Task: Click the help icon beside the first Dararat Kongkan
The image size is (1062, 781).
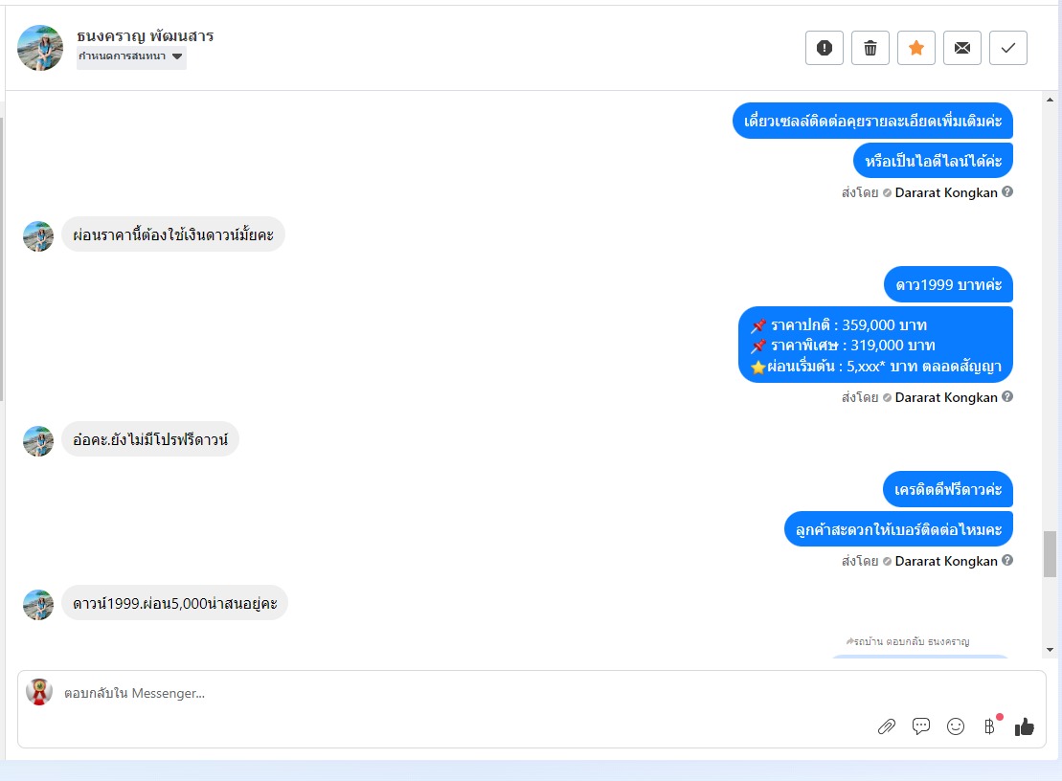Action: [x=1007, y=191]
